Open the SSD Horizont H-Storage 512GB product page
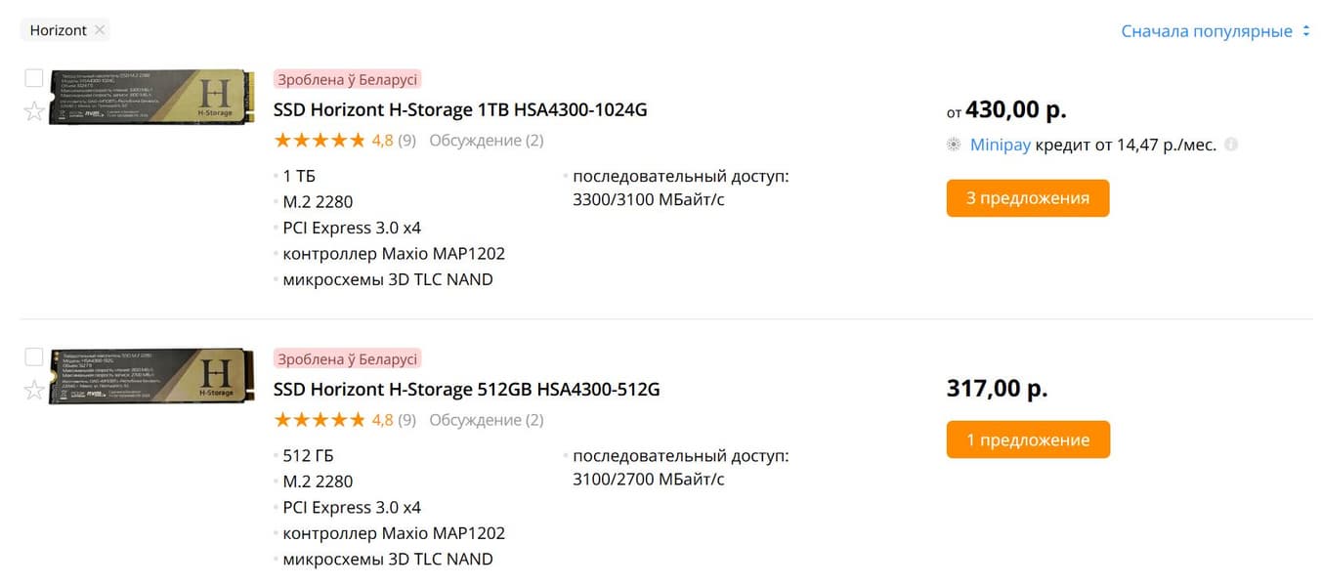The height and width of the screenshot is (586, 1322). click(466, 389)
